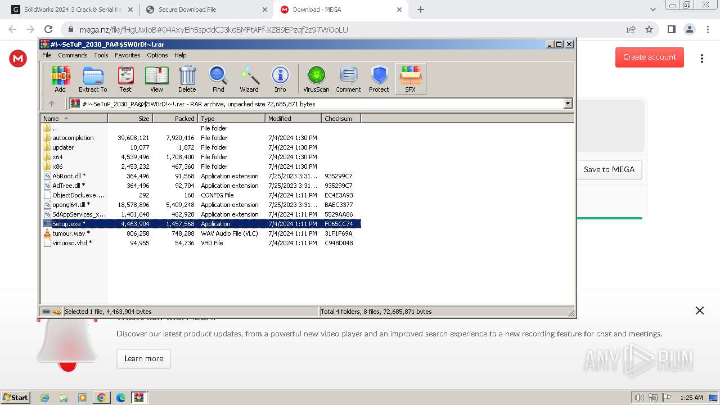Open the Help menu
The width and height of the screenshot is (720, 405).
coord(181,55)
